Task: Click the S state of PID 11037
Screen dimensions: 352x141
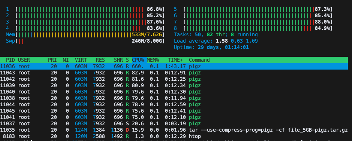Action: click(127, 123)
